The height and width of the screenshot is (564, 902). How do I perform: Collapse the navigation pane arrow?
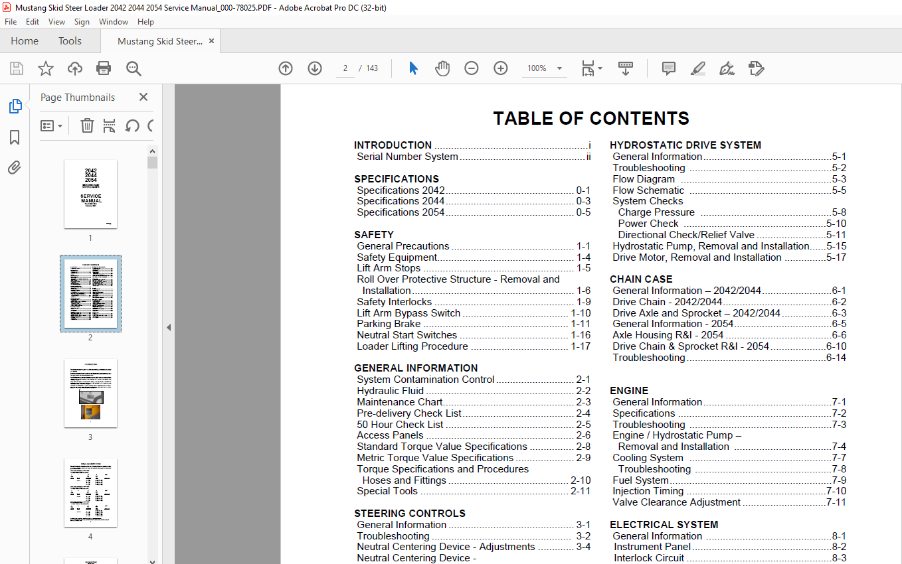[x=169, y=327]
